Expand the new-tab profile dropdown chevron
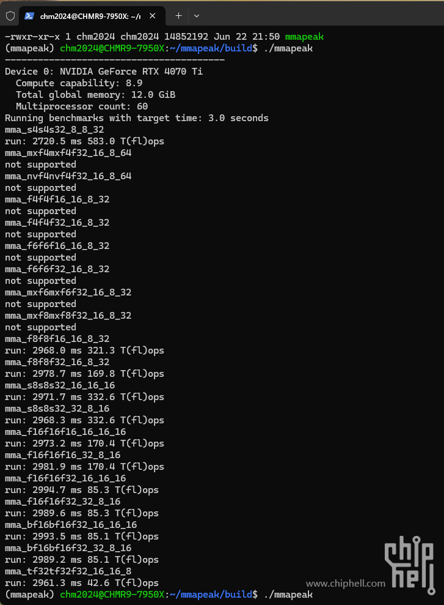 click(197, 16)
